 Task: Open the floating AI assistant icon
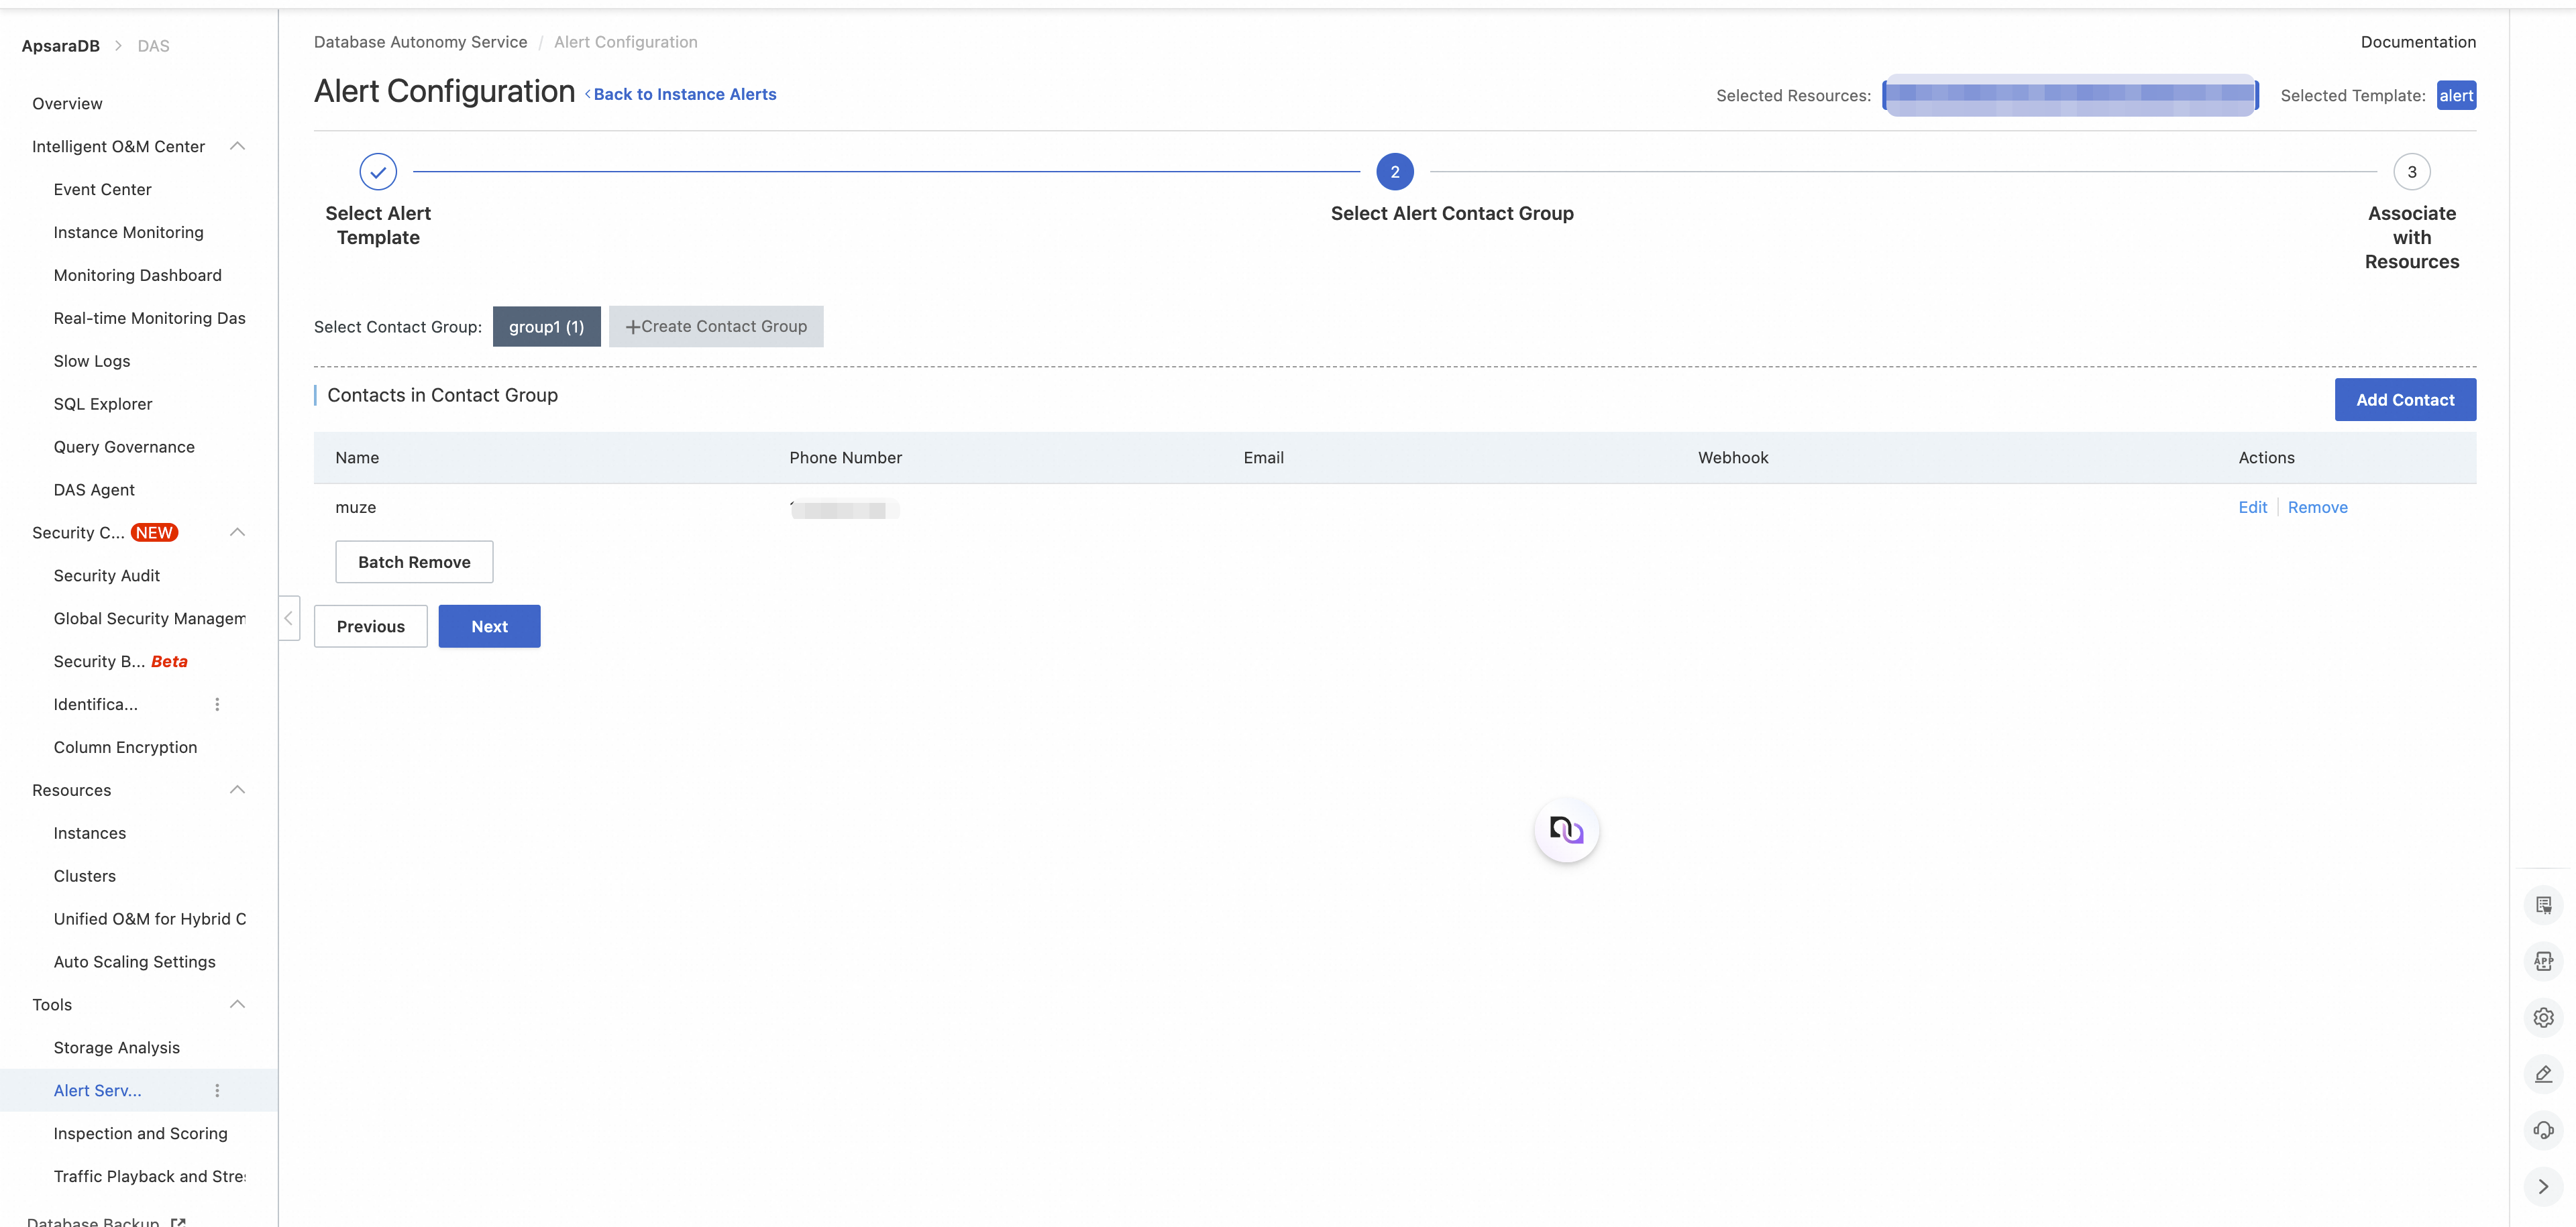pos(1566,829)
